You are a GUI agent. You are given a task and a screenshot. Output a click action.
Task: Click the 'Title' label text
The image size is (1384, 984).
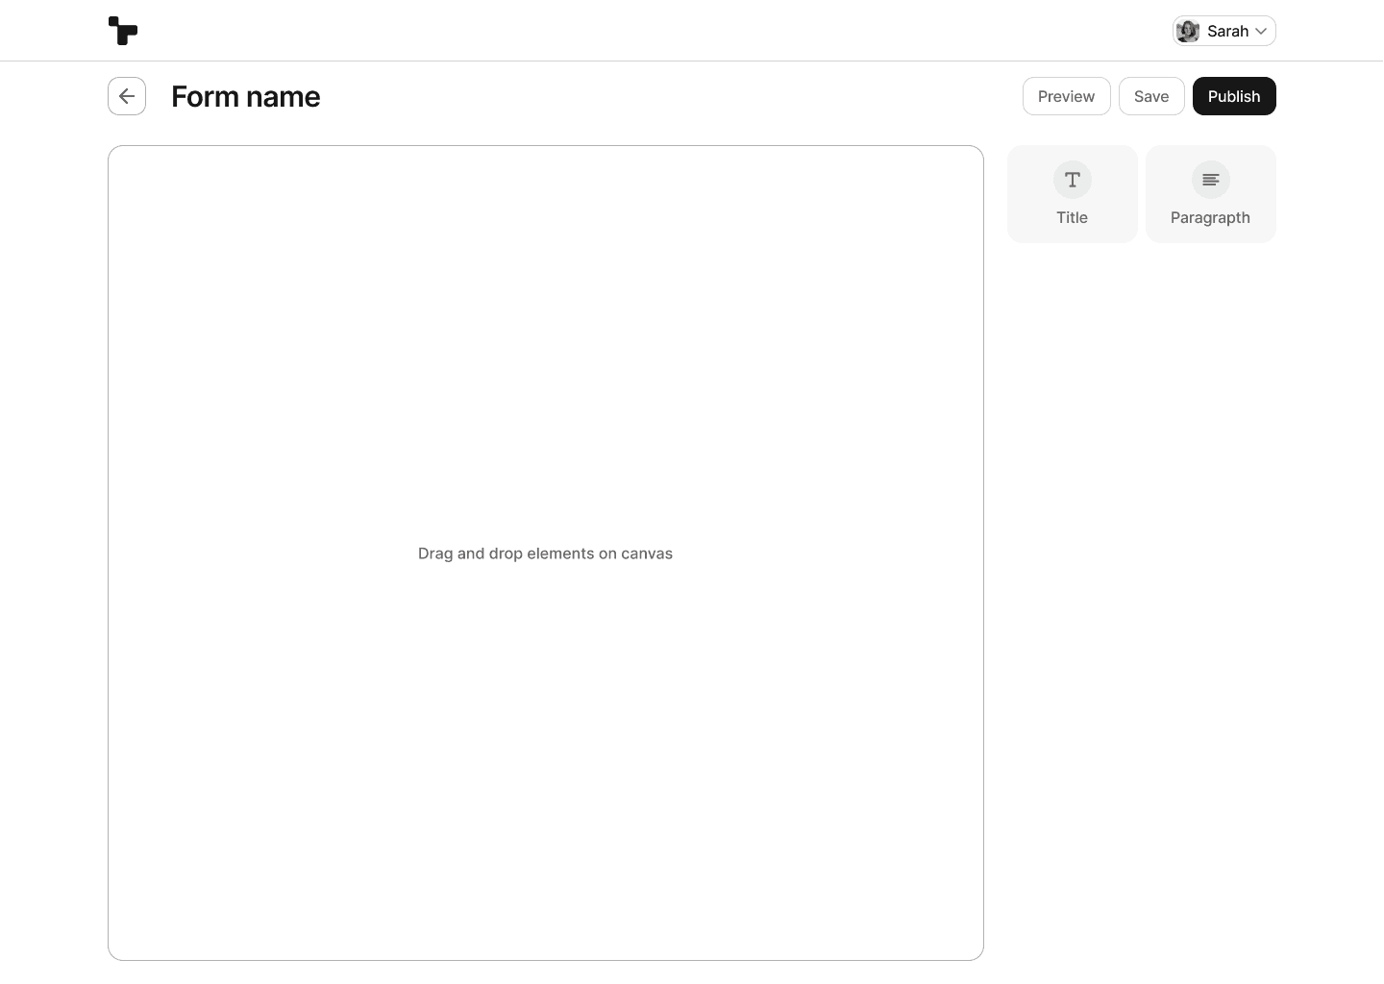click(1073, 217)
